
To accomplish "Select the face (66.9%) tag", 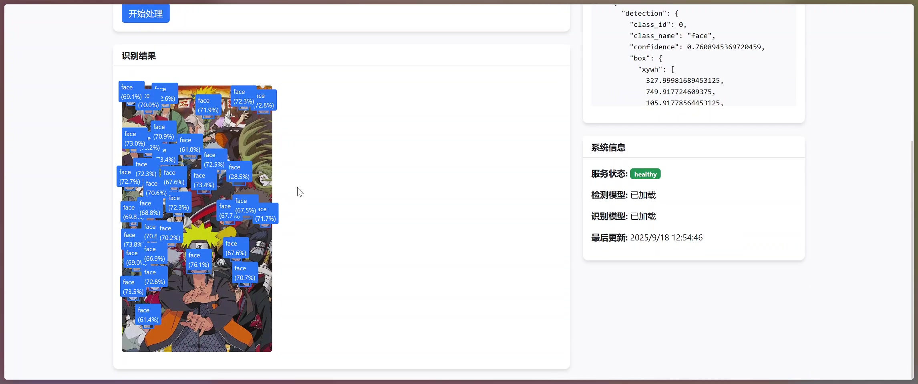I will point(155,254).
